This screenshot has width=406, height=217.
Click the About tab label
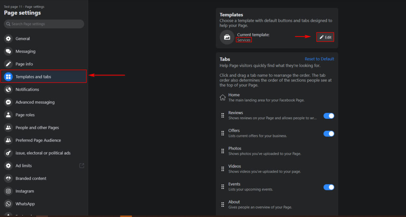(x=234, y=202)
